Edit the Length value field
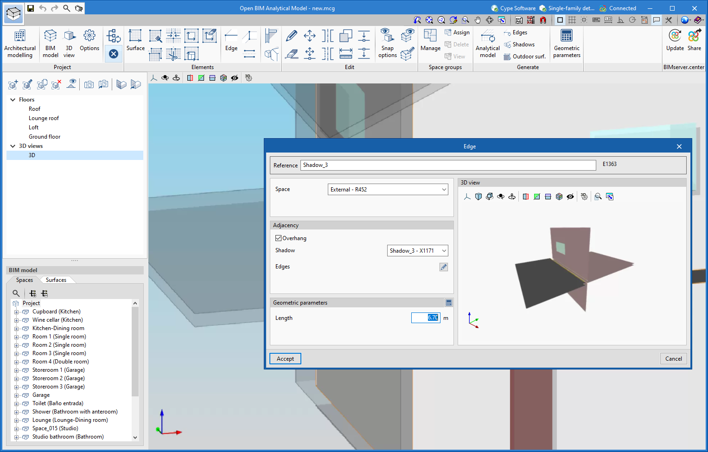Viewport: 708px width, 452px height. click(x=425, y=318)
